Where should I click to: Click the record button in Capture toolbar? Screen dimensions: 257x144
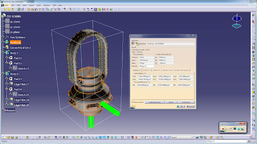coord(223,129)
